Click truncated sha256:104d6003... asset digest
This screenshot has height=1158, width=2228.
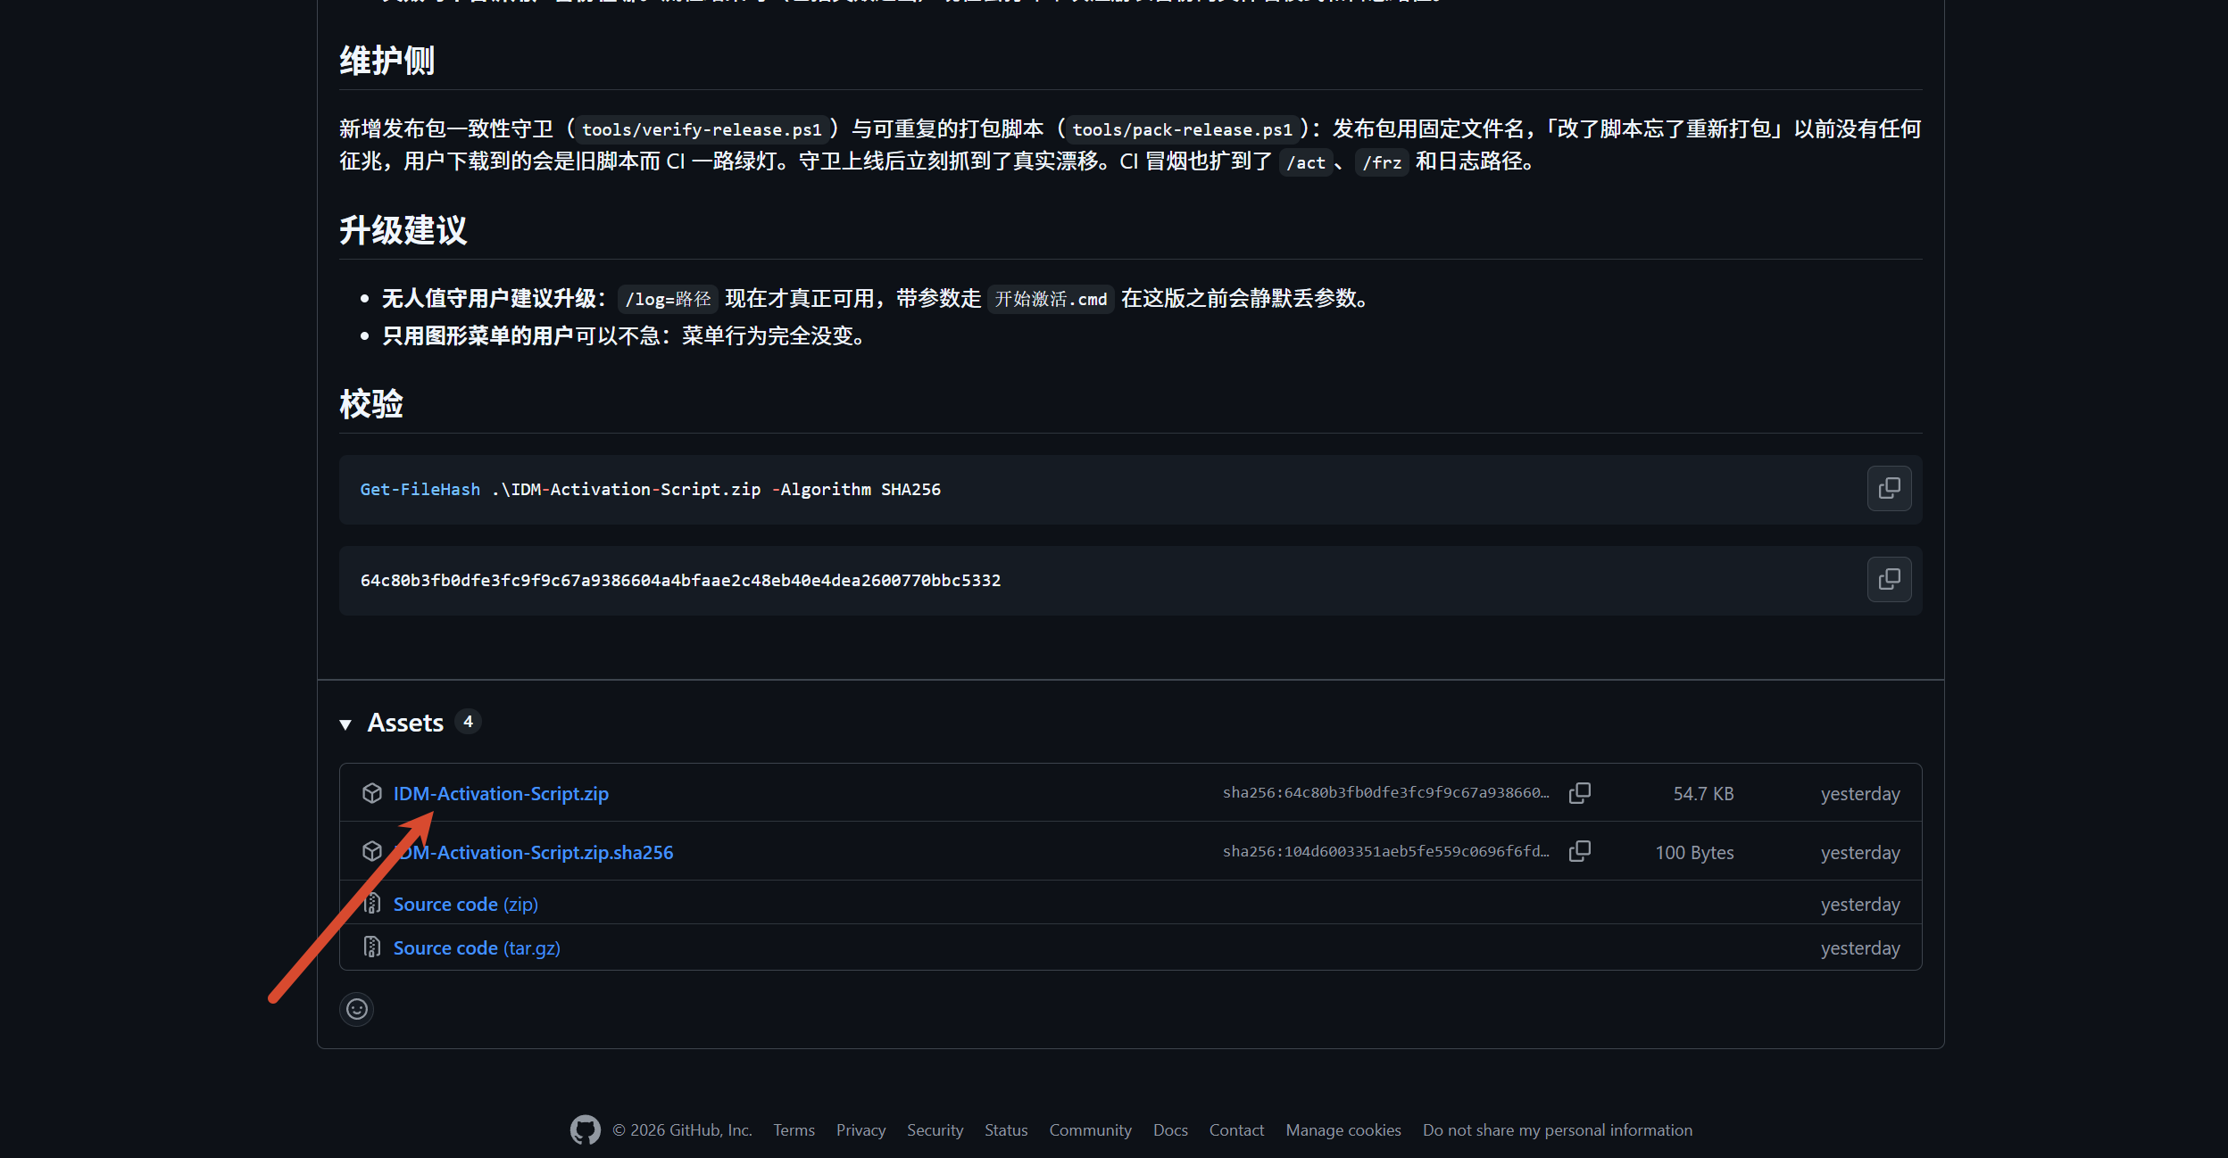click(x=1385, y=851)
